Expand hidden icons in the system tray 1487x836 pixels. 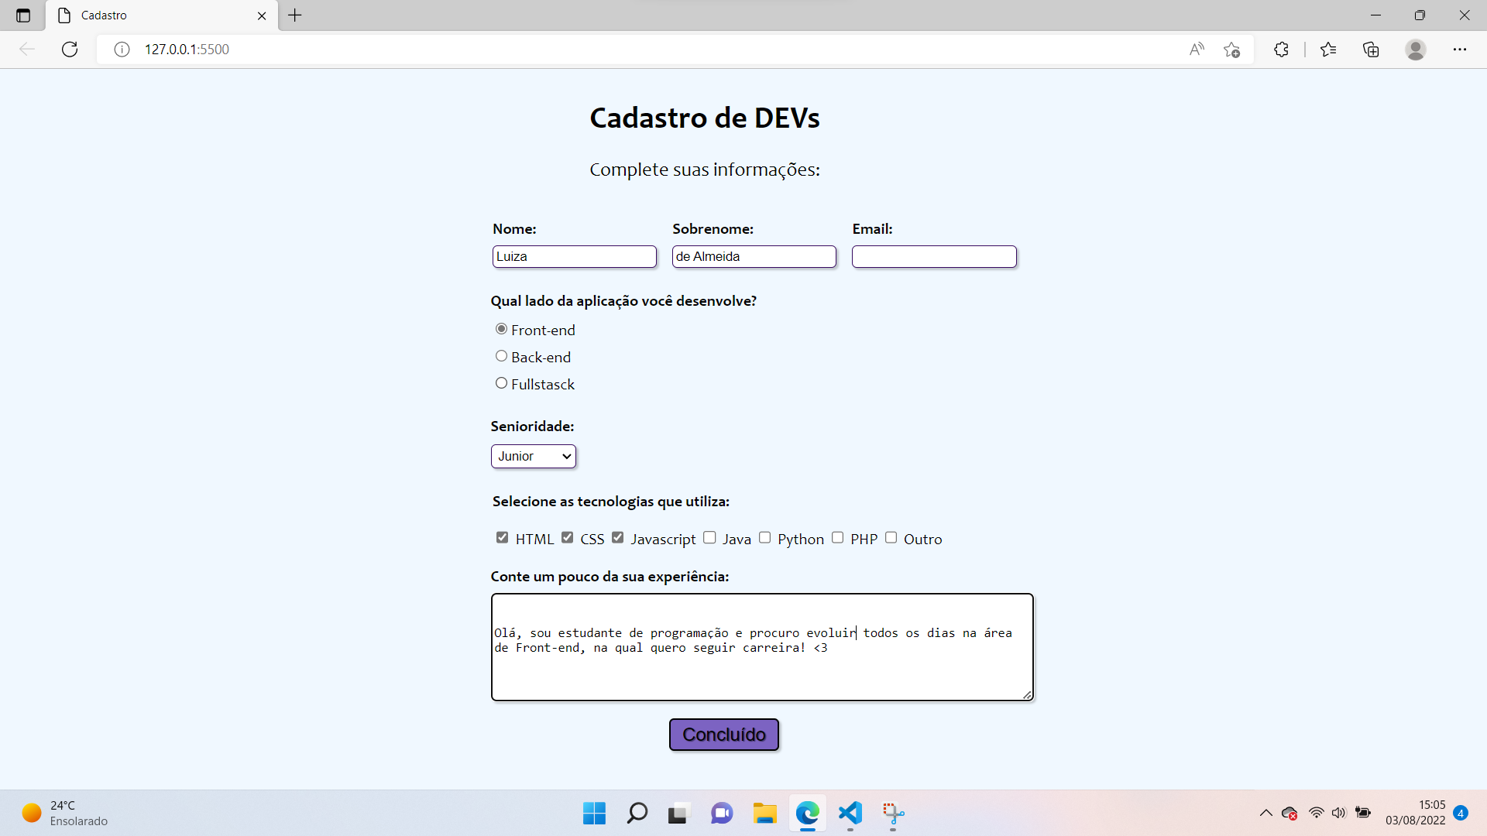1265,813
